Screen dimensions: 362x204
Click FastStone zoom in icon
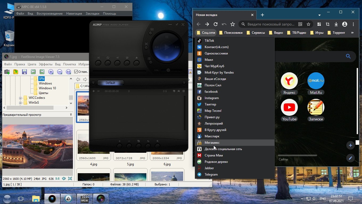[51, 72]
